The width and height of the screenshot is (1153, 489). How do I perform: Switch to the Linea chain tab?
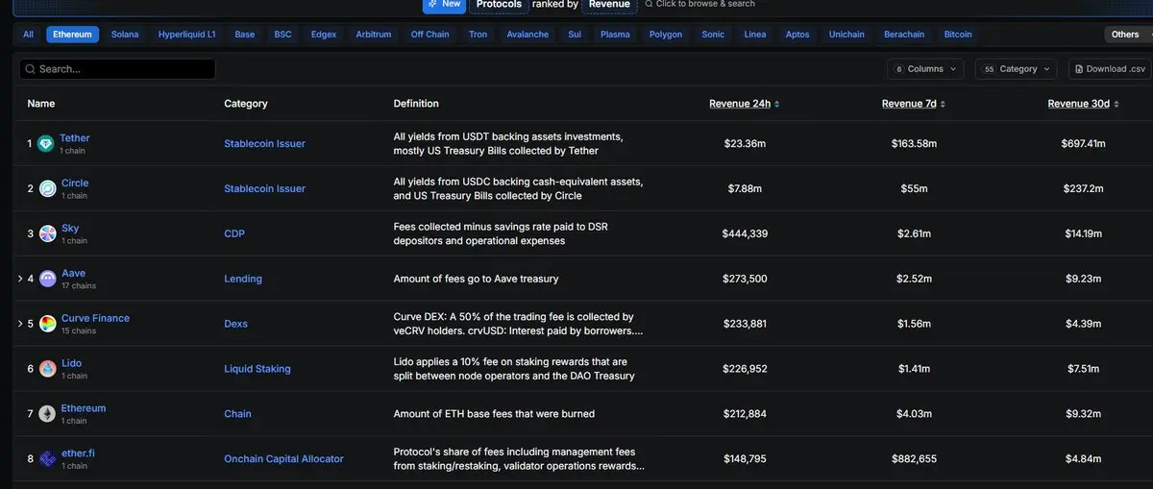755,35
